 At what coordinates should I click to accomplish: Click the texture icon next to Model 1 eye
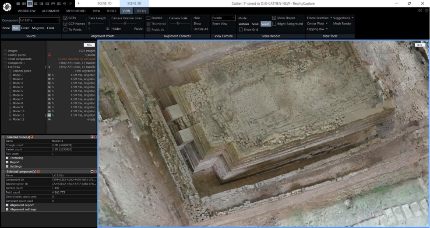pos(53,75)
